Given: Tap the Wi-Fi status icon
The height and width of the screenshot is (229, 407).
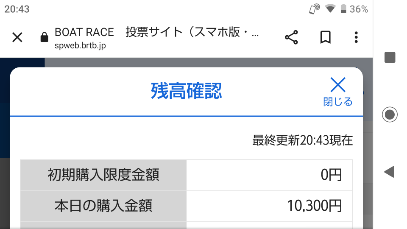Looking at the screenshot, I should pyautogui.click(x=330, y=9).
